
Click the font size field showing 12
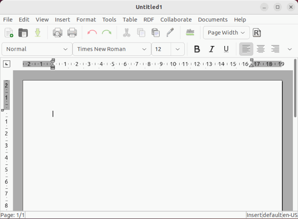point(161,49)
